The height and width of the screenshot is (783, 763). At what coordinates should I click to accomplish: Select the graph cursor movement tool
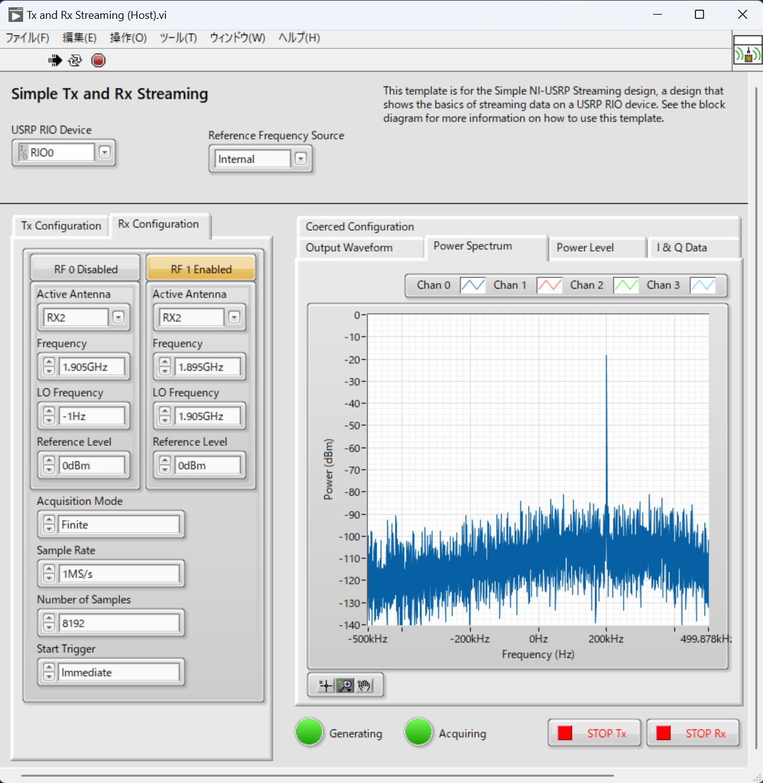[x=326, y=686]
